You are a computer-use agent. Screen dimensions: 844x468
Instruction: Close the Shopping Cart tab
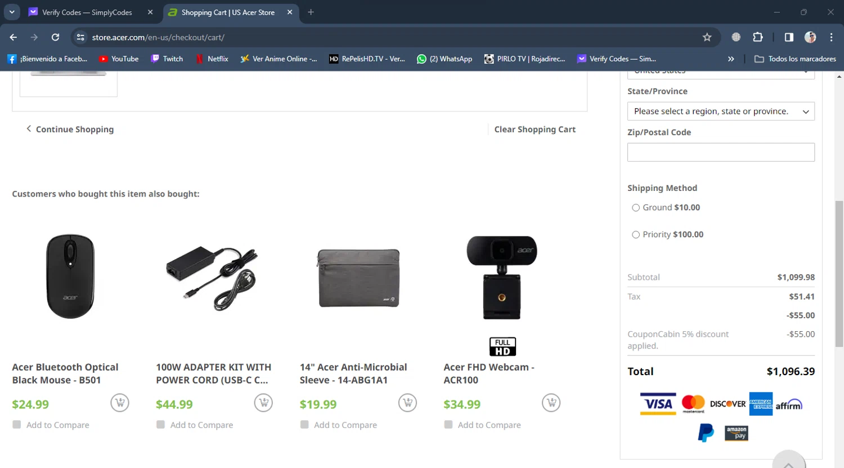point(290,12)
